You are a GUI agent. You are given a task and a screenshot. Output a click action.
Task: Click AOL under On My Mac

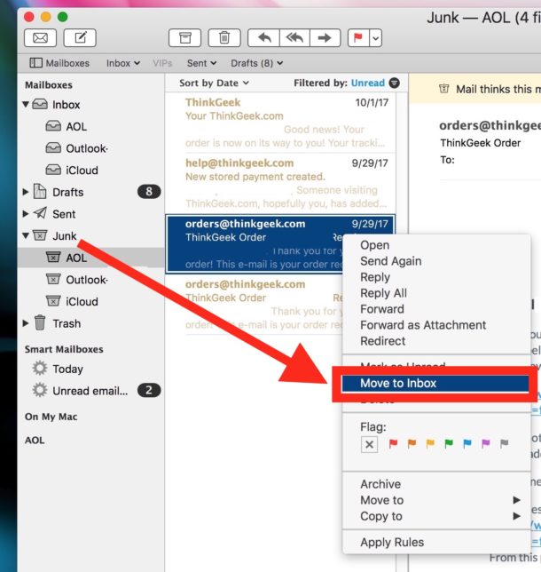(35, 441)
